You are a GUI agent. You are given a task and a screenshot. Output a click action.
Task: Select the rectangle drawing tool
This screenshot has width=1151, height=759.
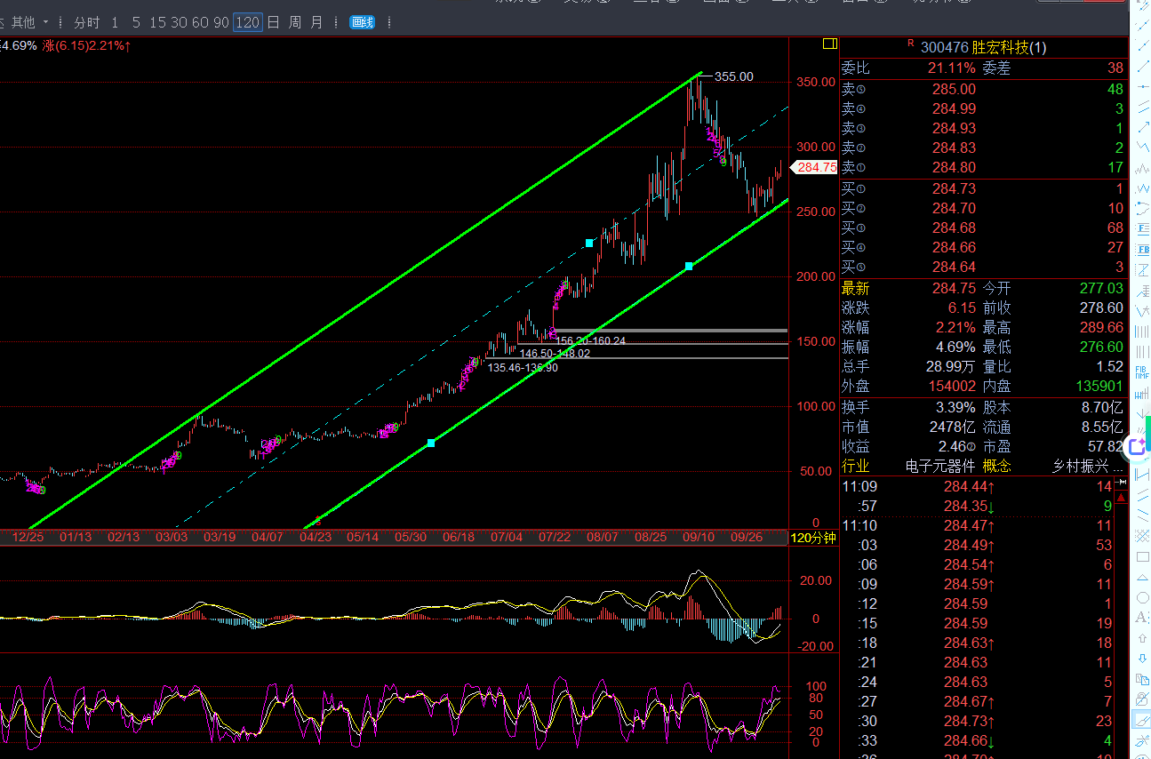click(1142, 556)
